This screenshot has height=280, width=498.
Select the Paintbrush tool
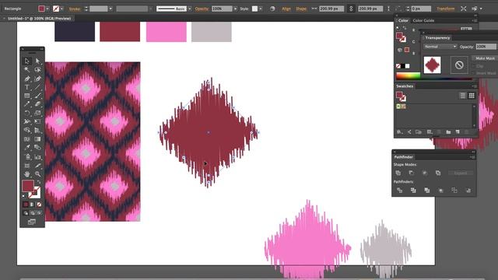click(x=37, y=96)
